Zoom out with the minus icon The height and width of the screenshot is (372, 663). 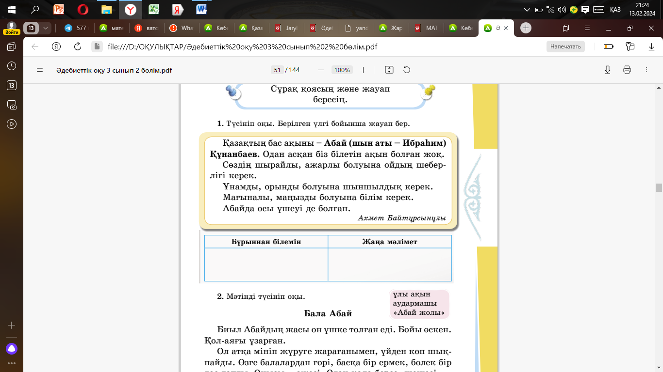pyautogui.click(x=320, y=70)
